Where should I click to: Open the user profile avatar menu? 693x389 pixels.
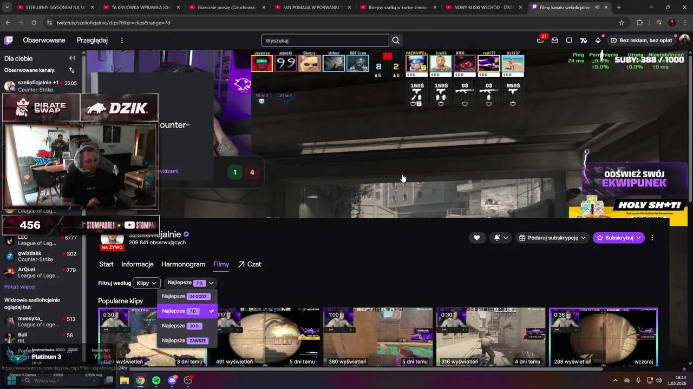pyautogui.click(x=684, y=41)
